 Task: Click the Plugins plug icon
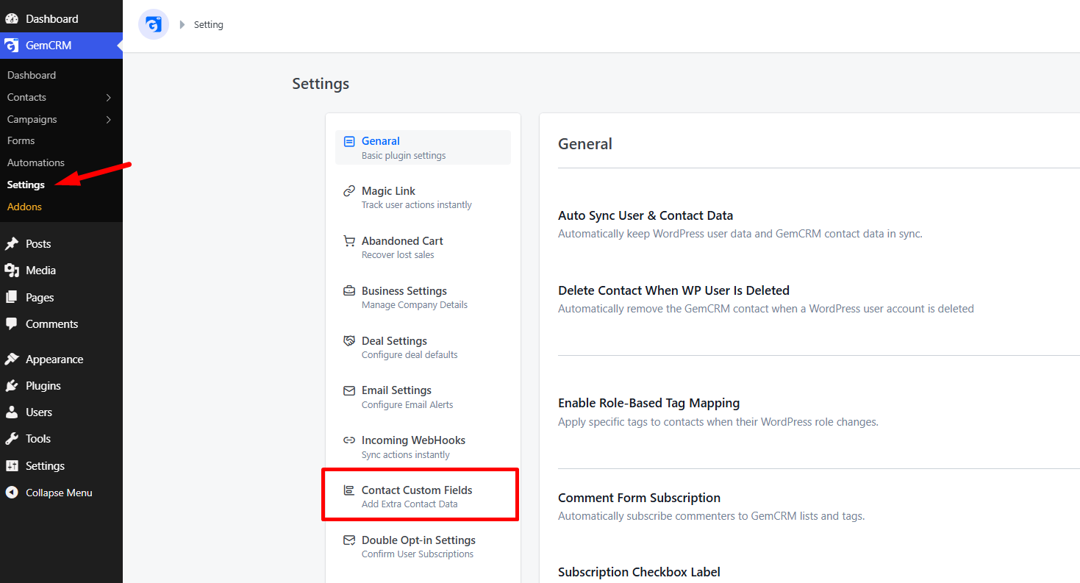tap(12, 386)
